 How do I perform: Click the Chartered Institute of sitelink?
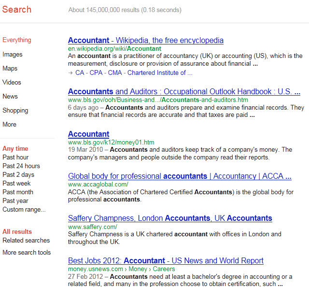(x=160, y=73)
